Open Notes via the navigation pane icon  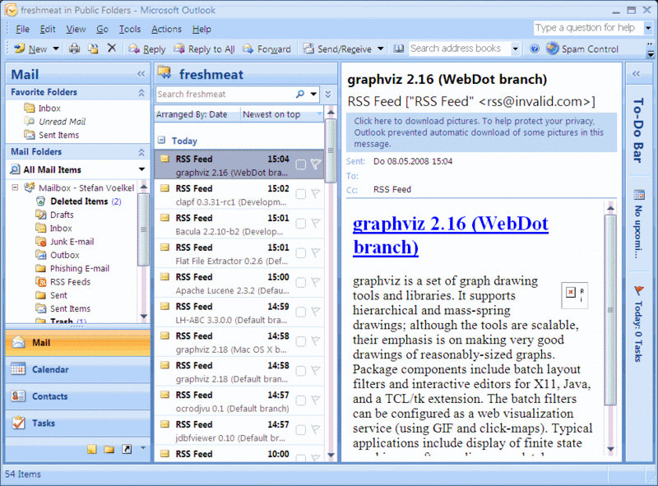[92, 449]
